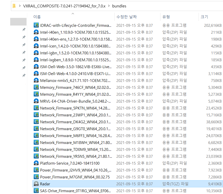Click the 38,660KB size value

point(214,122)
